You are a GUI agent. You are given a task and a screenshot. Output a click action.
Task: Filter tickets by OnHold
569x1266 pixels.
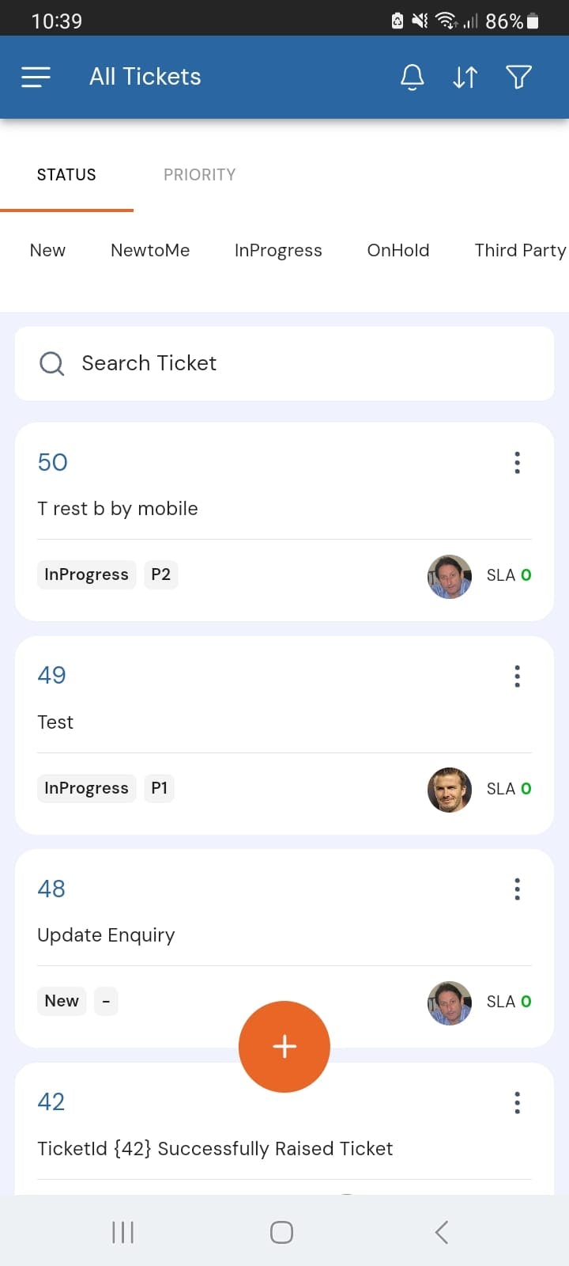pos(398,251)
